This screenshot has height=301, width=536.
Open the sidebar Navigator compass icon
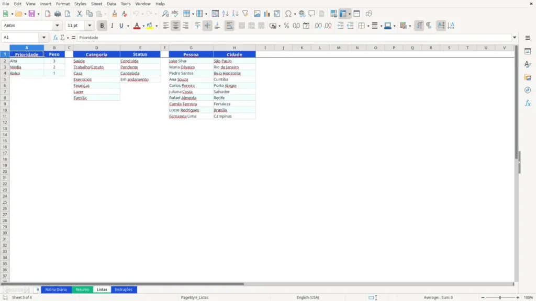(528, 90)
